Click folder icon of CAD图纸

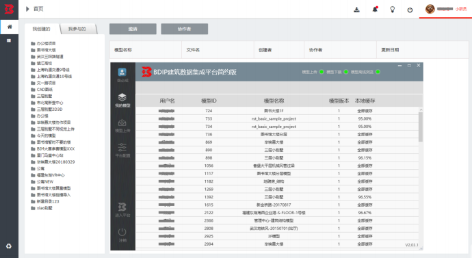click(x=33, y=90)
